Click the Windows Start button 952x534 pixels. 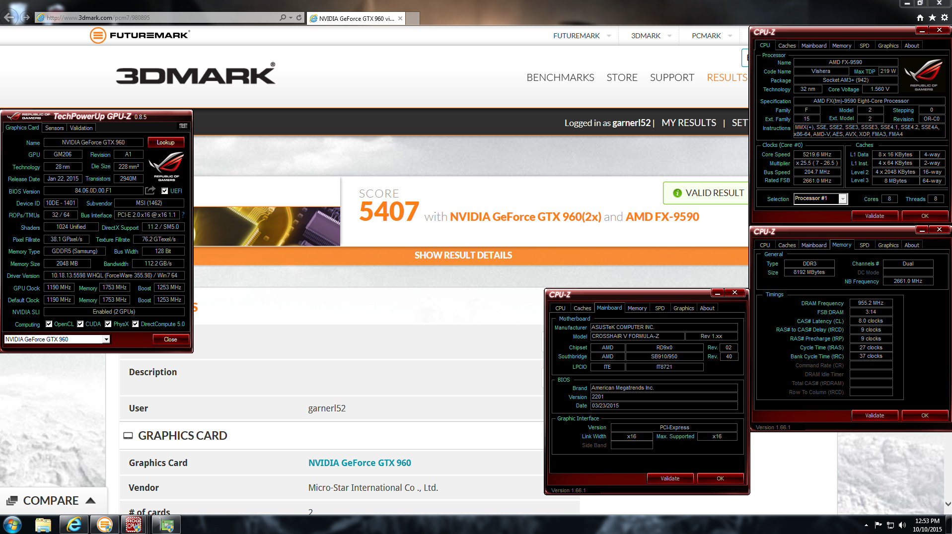click(12, 525)
